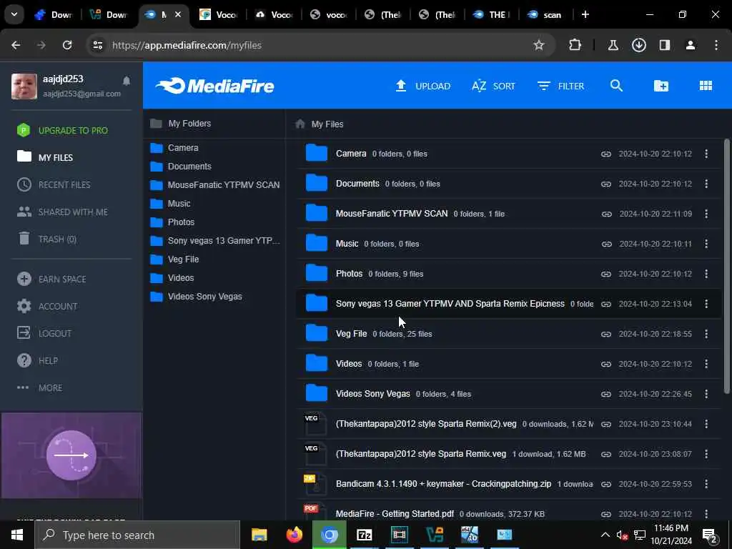Screen dimensions: 732x549
Task: Open a new browser tab
Action: click(585, 14)
